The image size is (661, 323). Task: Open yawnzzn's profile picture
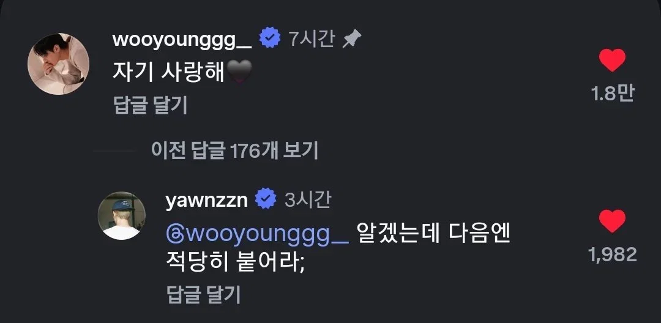(121, 215)
